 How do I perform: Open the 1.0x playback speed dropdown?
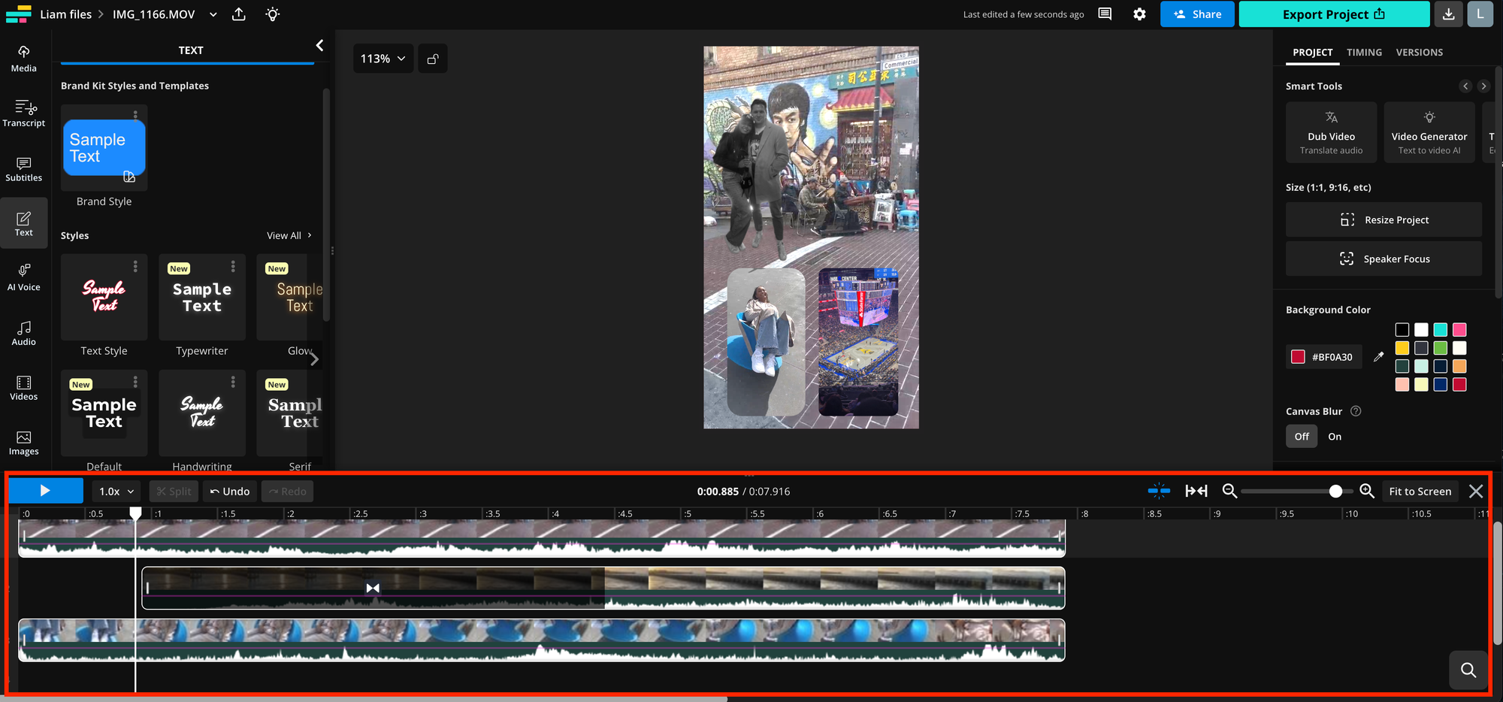(x=116, y=491)
